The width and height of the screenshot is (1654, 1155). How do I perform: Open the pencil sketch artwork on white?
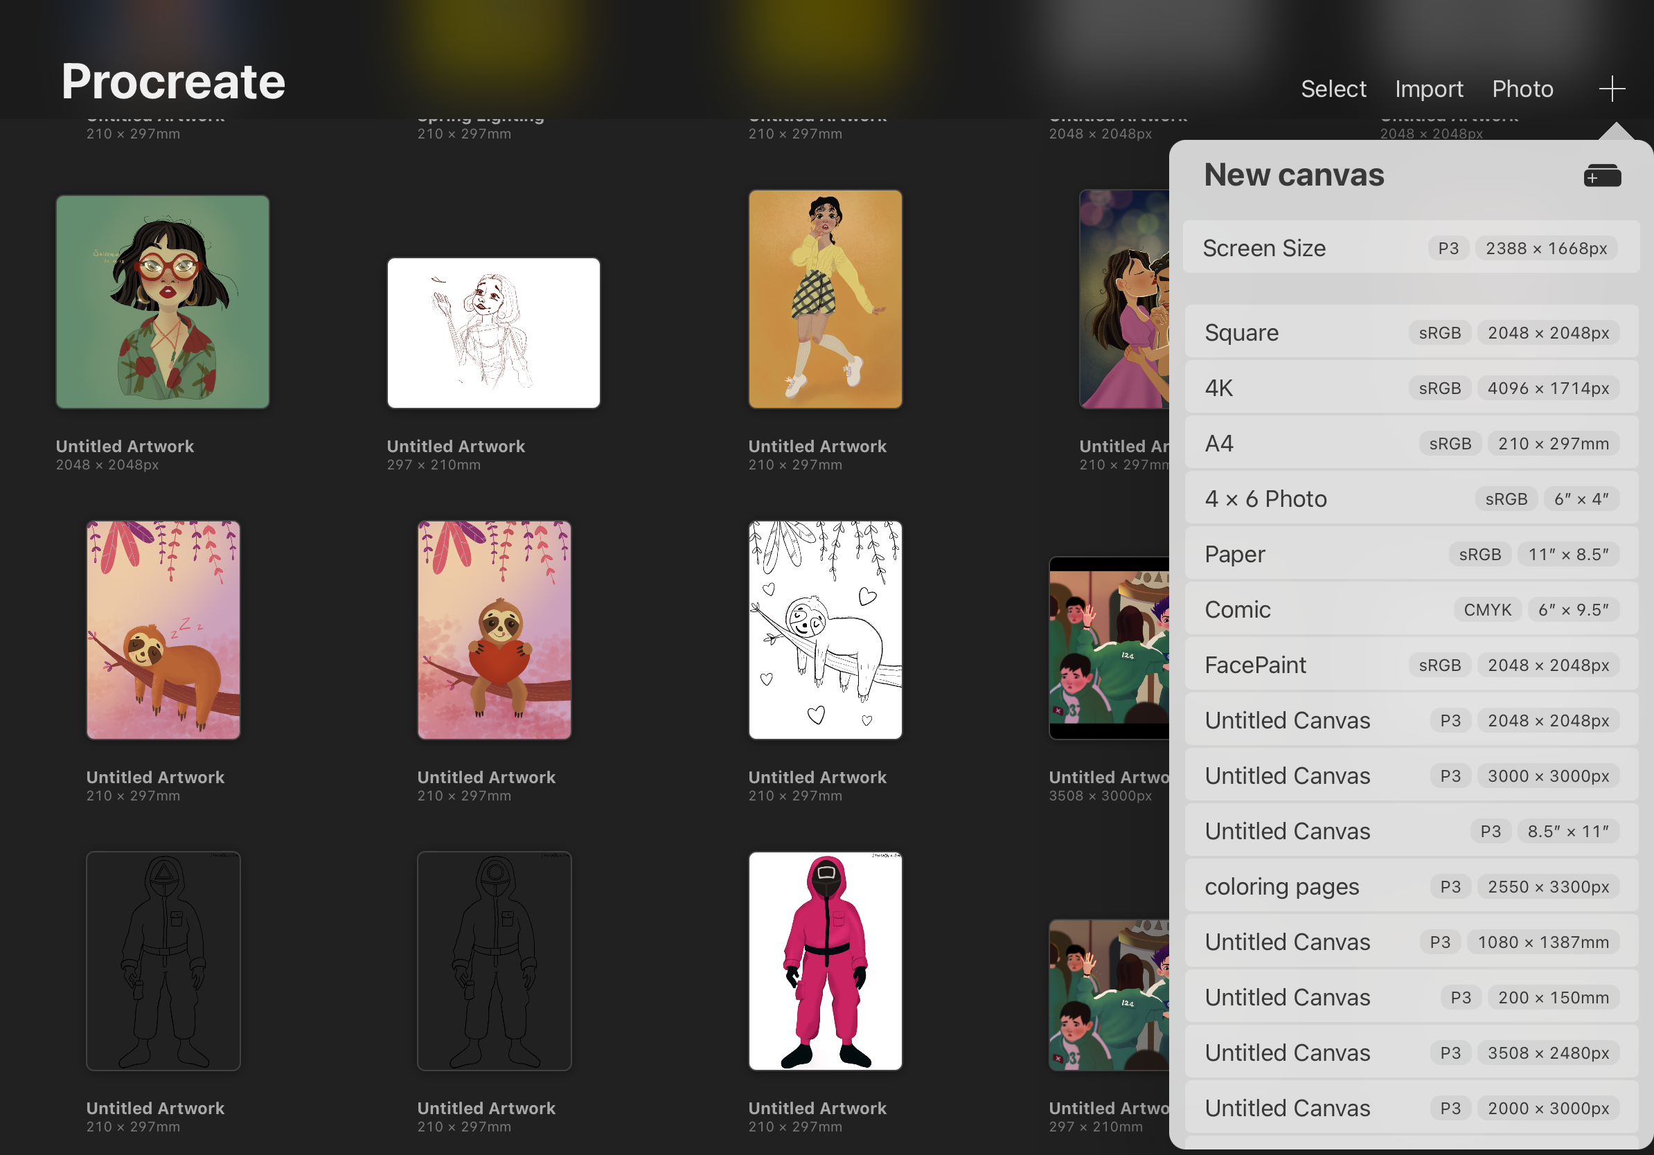pyautogui.click(x=493, y=332)
